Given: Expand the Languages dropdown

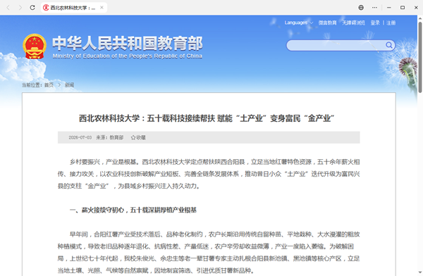Looking at the screenshot, I should [x=299, y=23].
